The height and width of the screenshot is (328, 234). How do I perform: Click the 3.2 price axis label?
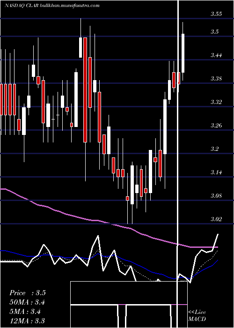pos(214,149)
